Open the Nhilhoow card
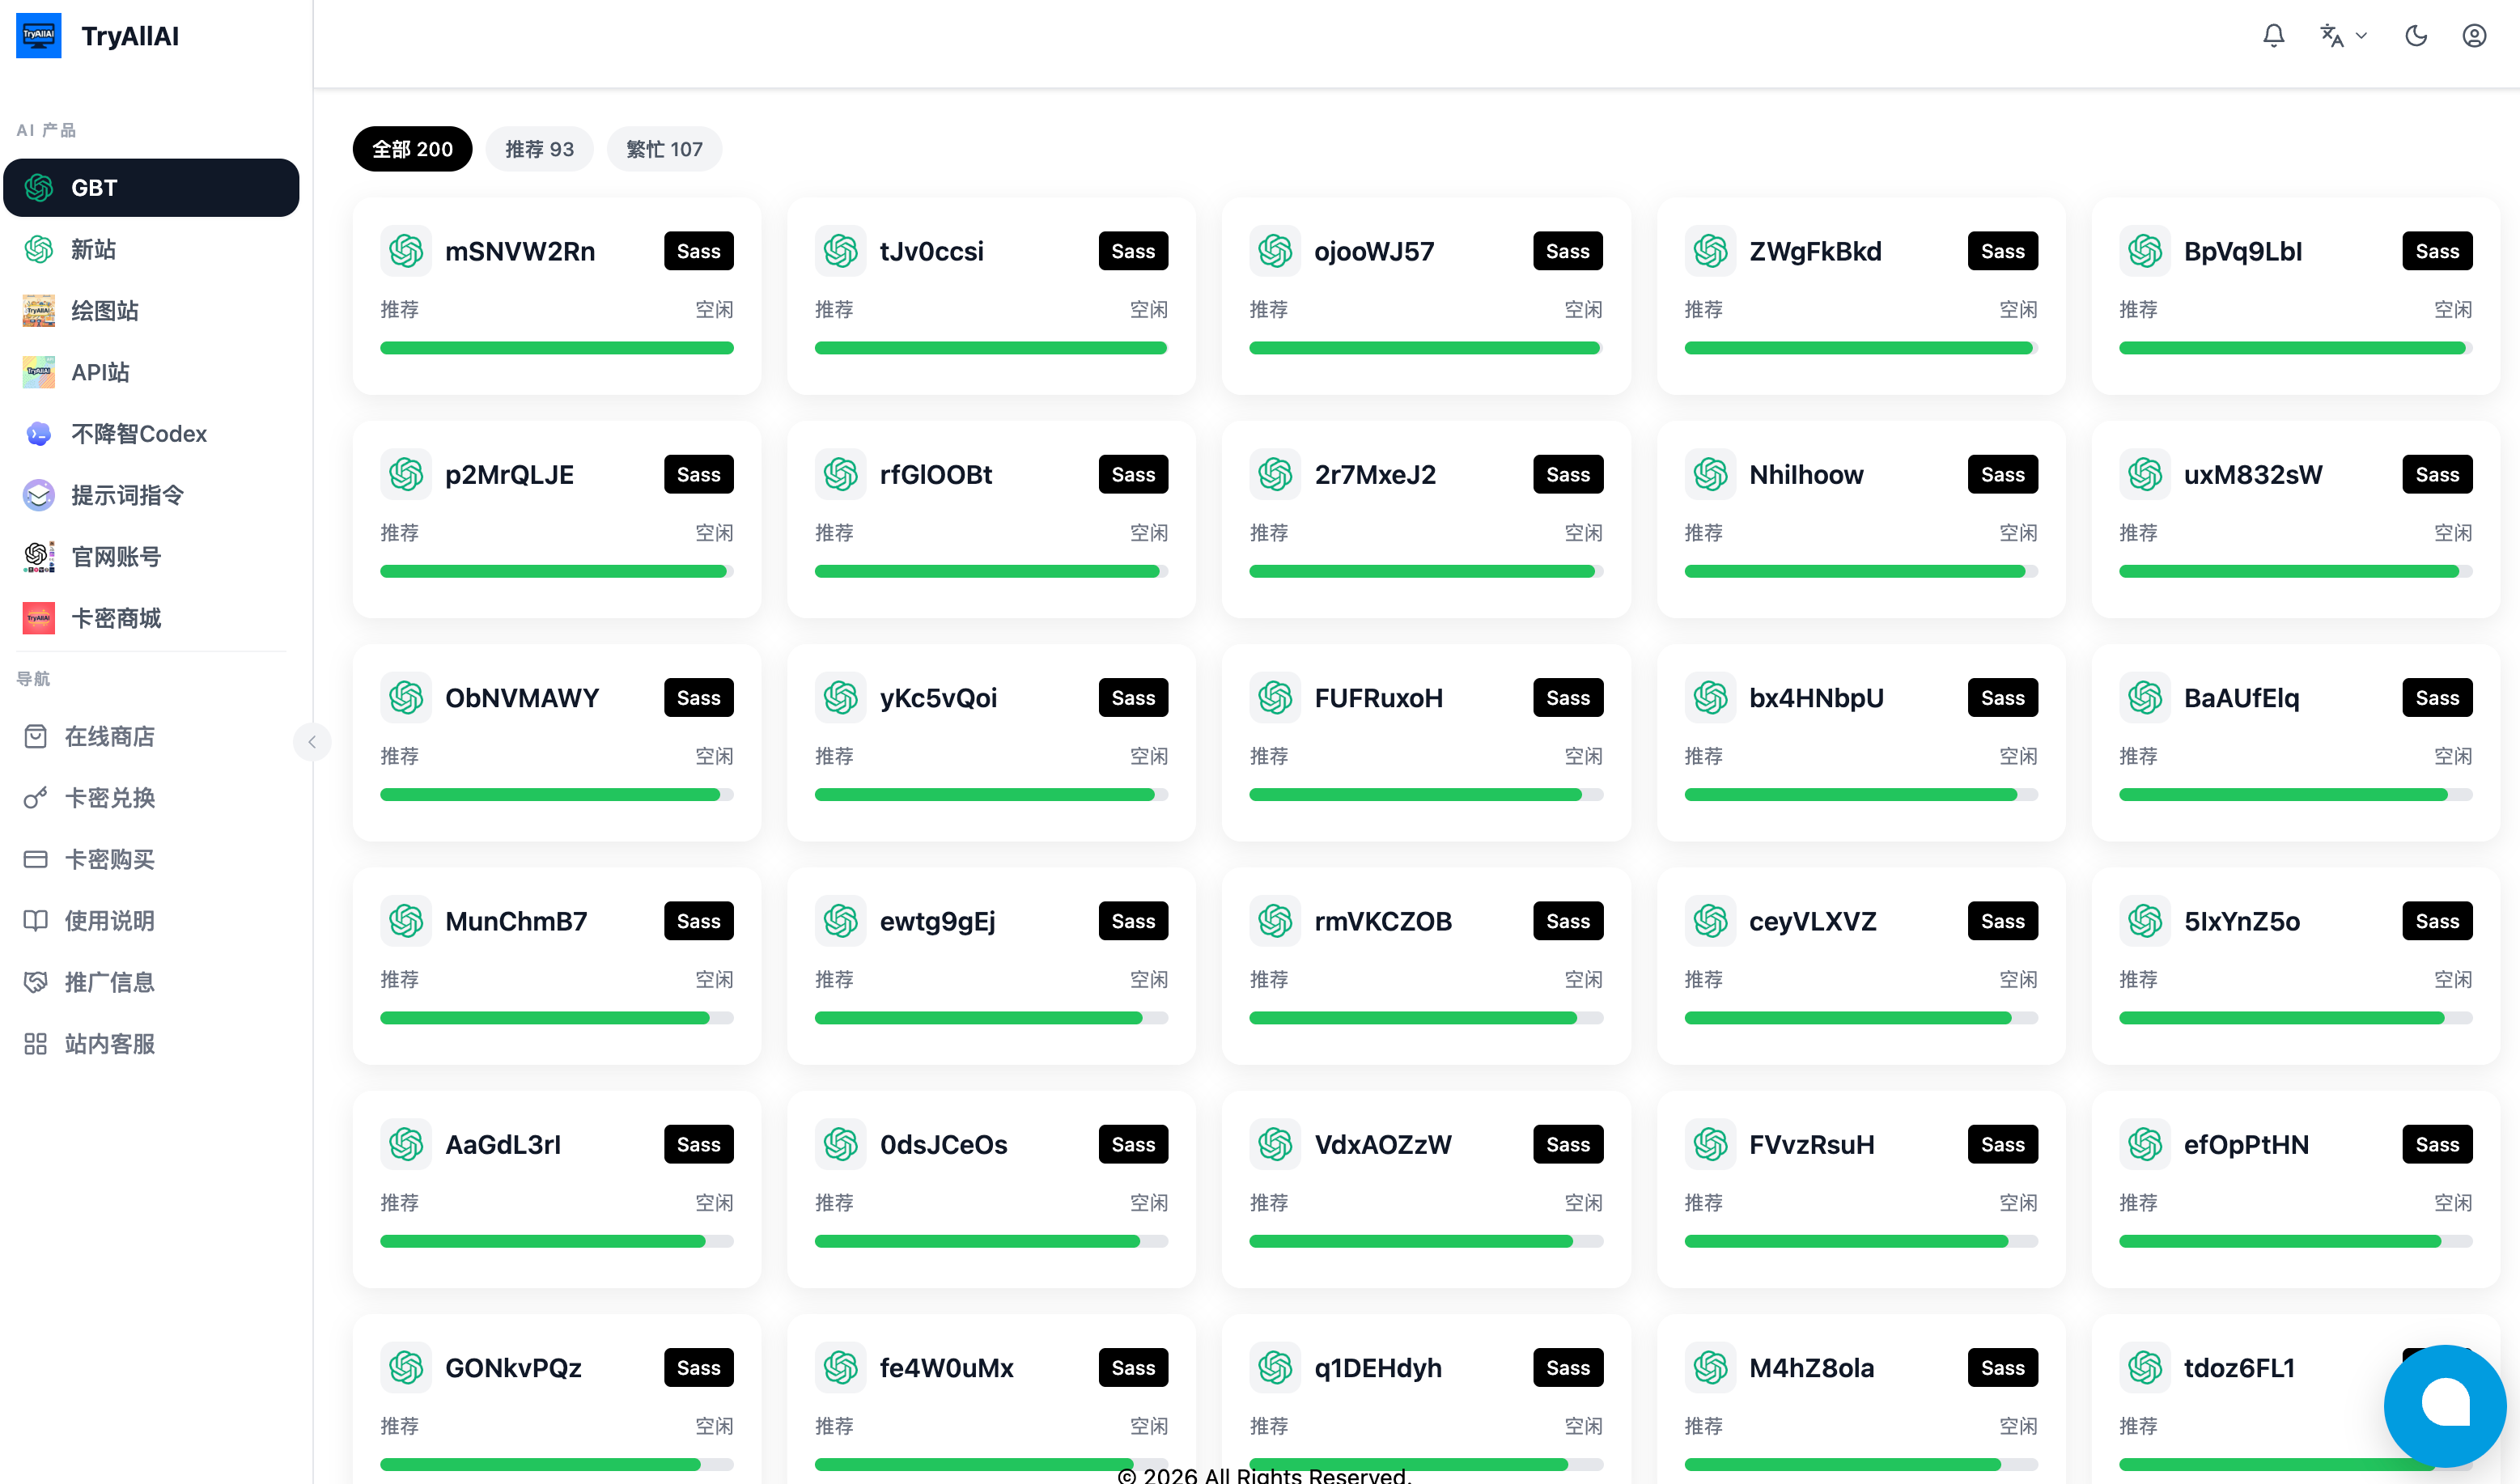Screen dimensions: 2520x1484 (x=1860, y=519)
